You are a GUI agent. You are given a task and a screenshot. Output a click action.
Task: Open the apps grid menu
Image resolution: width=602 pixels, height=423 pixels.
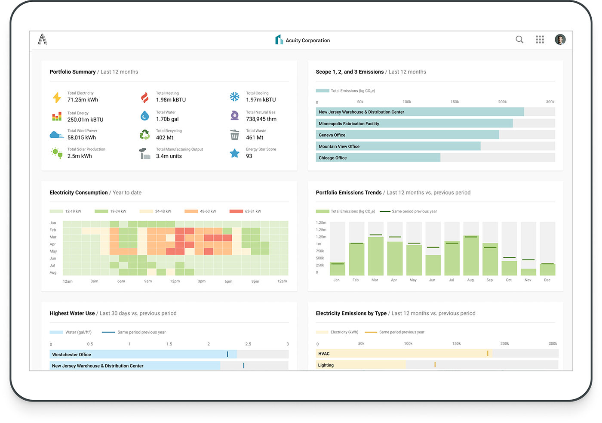(x=540, y=40)
